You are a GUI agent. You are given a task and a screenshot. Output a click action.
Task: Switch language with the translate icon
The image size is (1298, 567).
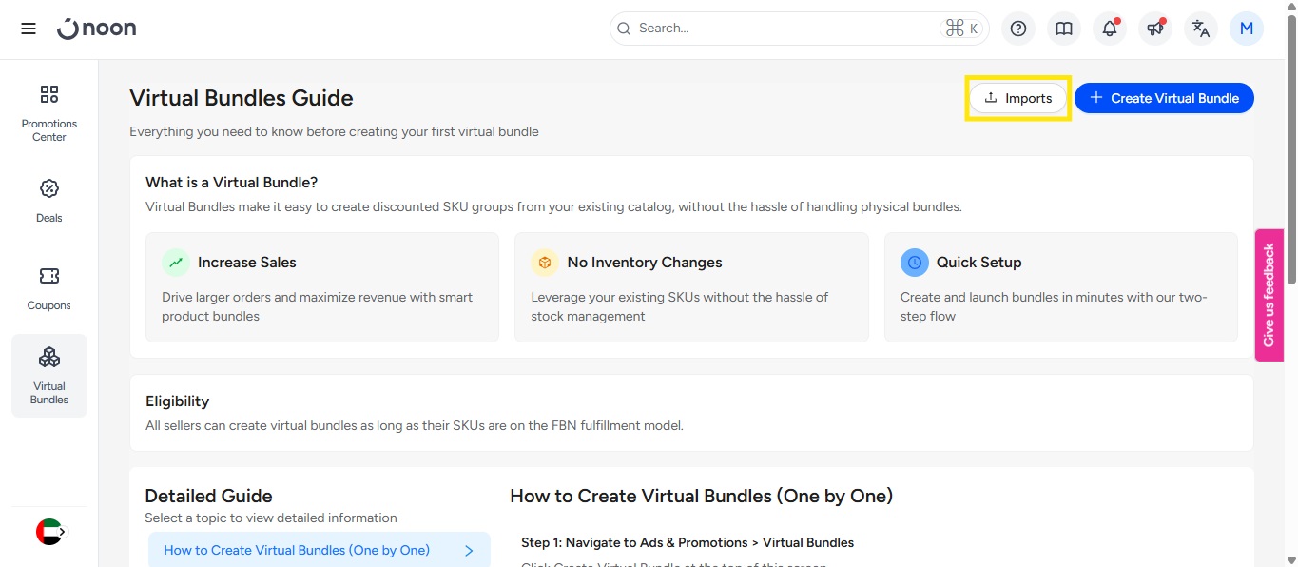(1201, 29)
